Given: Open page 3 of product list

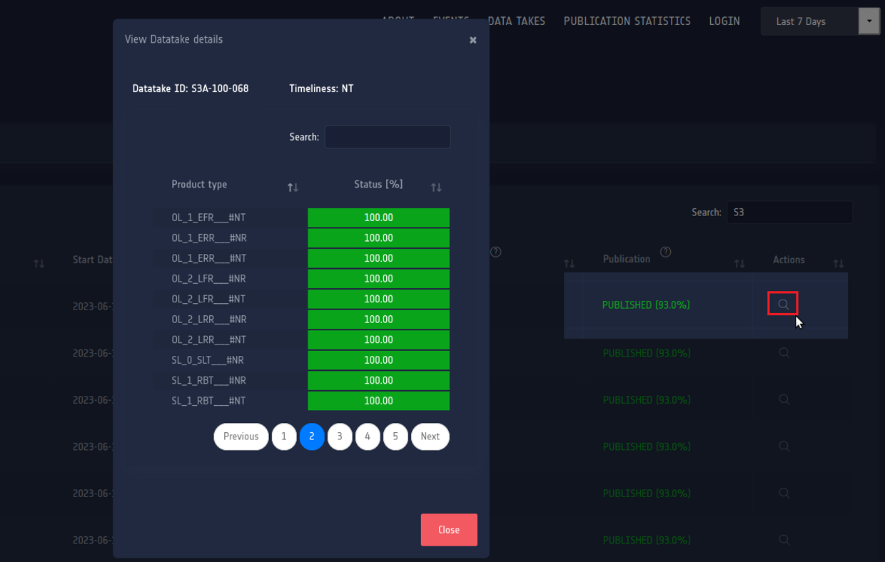Looking at the screenshot, I should [x=340, y=436].
